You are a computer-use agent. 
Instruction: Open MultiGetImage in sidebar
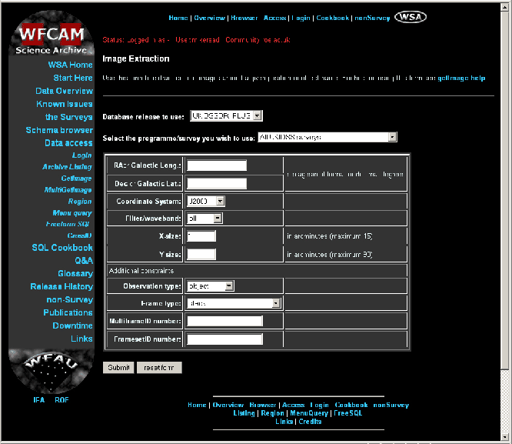click(68, 189)
